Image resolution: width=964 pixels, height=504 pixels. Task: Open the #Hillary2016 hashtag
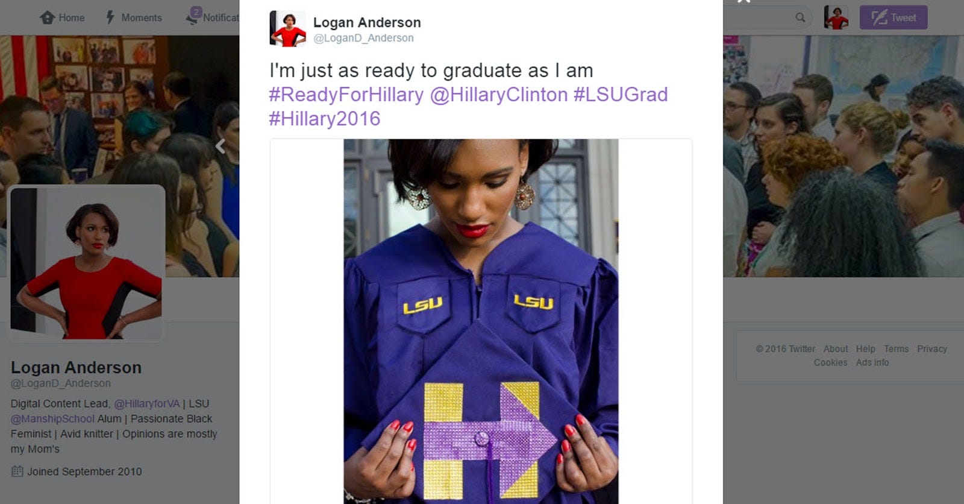coord(325,119)
